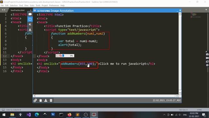Select the comment annotation tool in screenrec
The height and width of the screenshot is (118, 209).
[x=30, y=14]
